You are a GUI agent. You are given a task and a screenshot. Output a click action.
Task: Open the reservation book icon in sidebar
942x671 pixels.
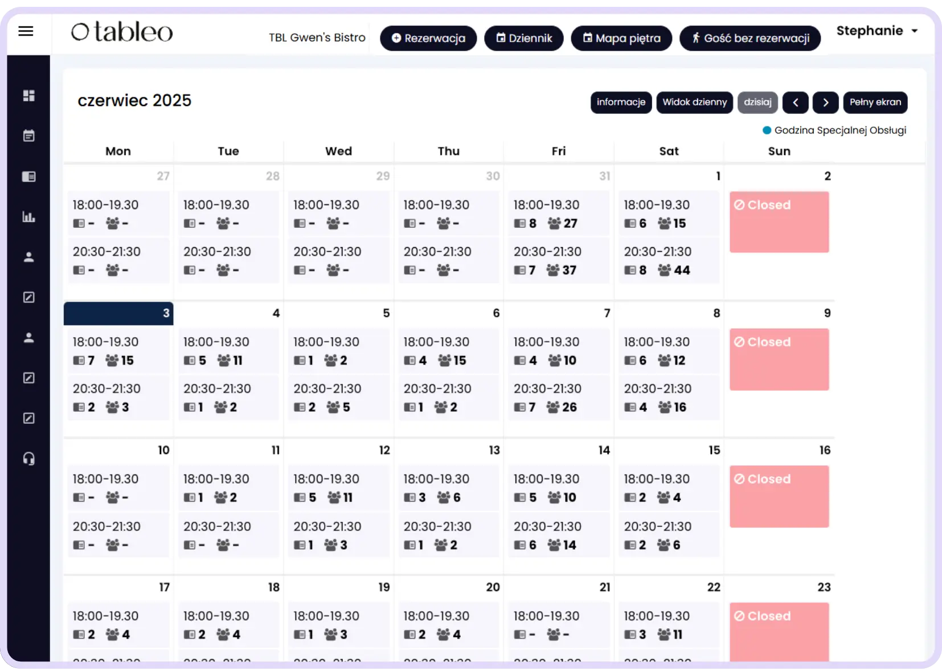click(28, 177)
